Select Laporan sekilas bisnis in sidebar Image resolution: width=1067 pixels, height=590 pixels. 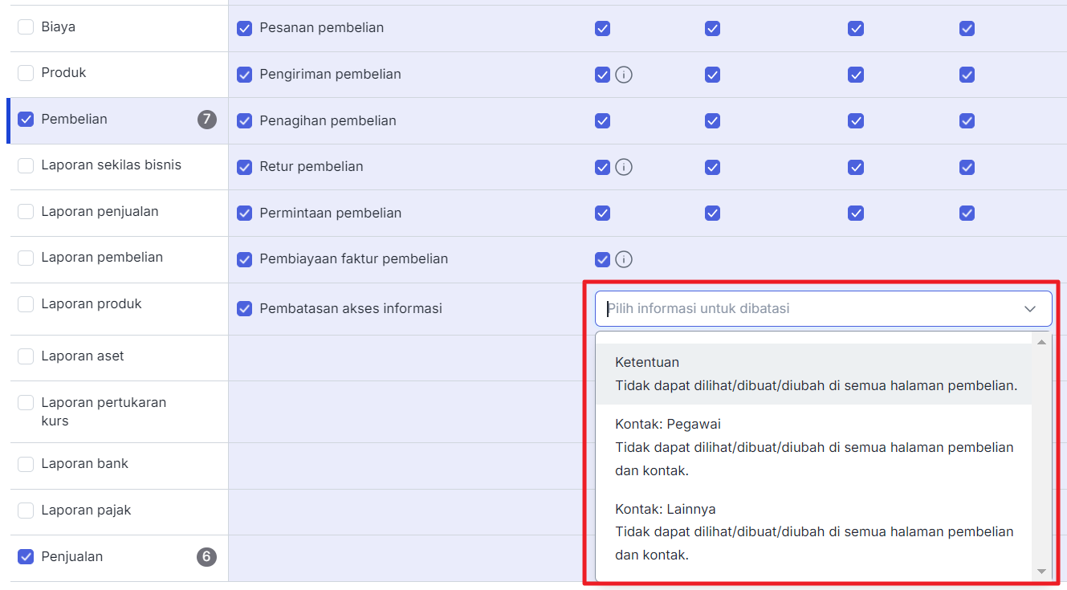click(111, 165)
